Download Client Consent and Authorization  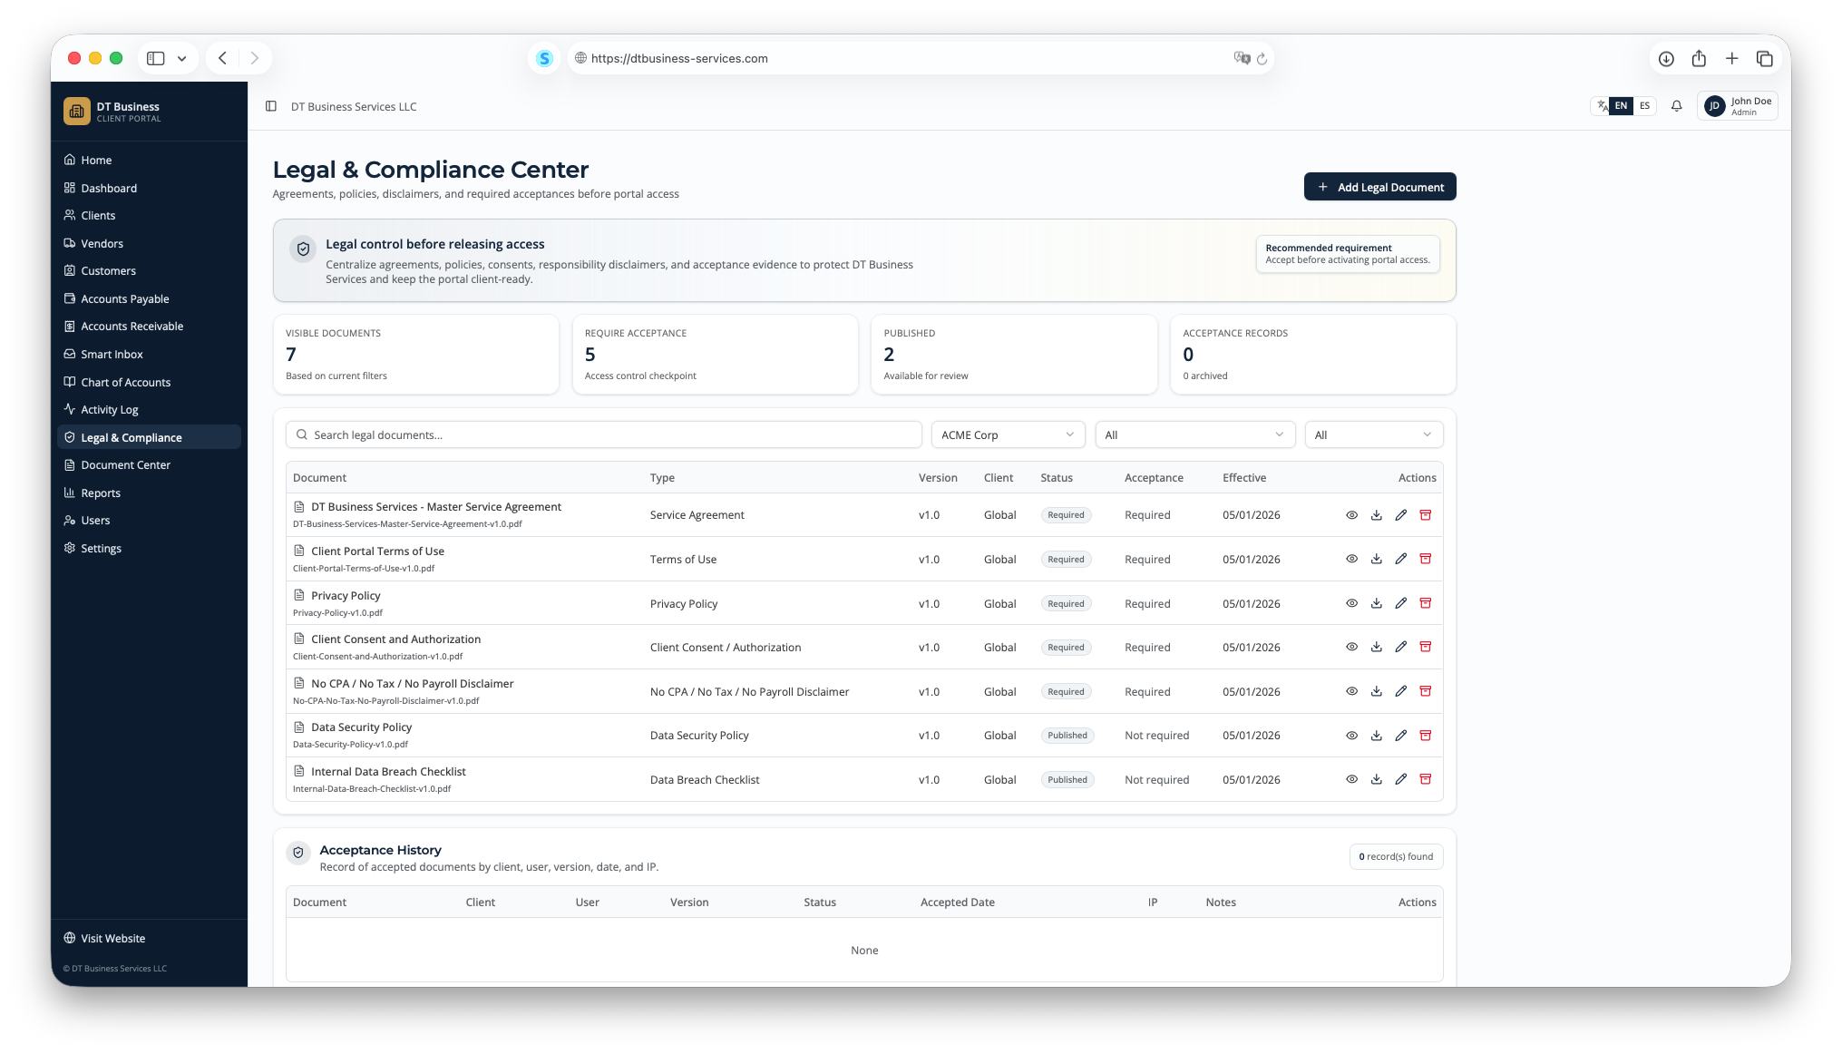click(x=1376, y=647)
